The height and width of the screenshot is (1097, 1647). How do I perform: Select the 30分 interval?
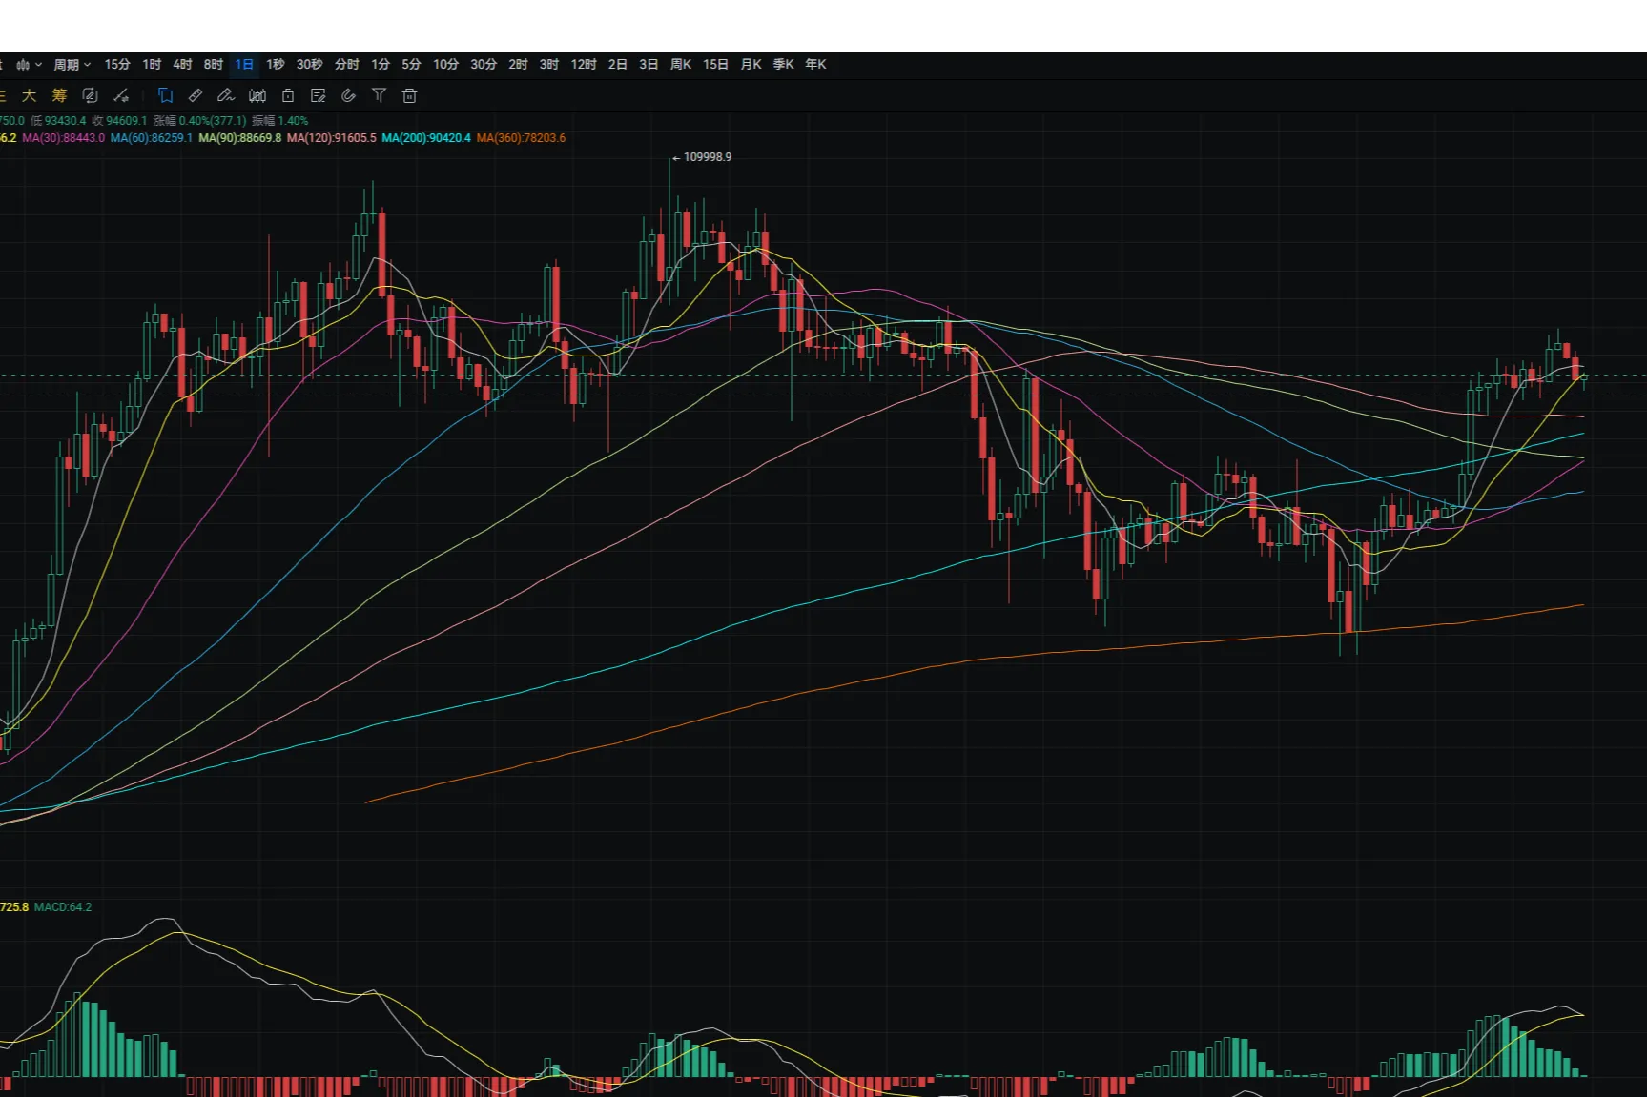[484, 65]
